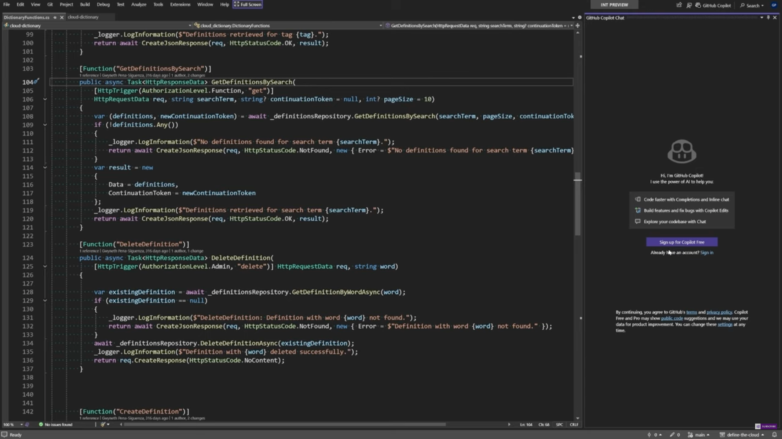Click the GP user account avatar
Image resolution: width=782 pixels, height=439 pixels.
point(774,5)
